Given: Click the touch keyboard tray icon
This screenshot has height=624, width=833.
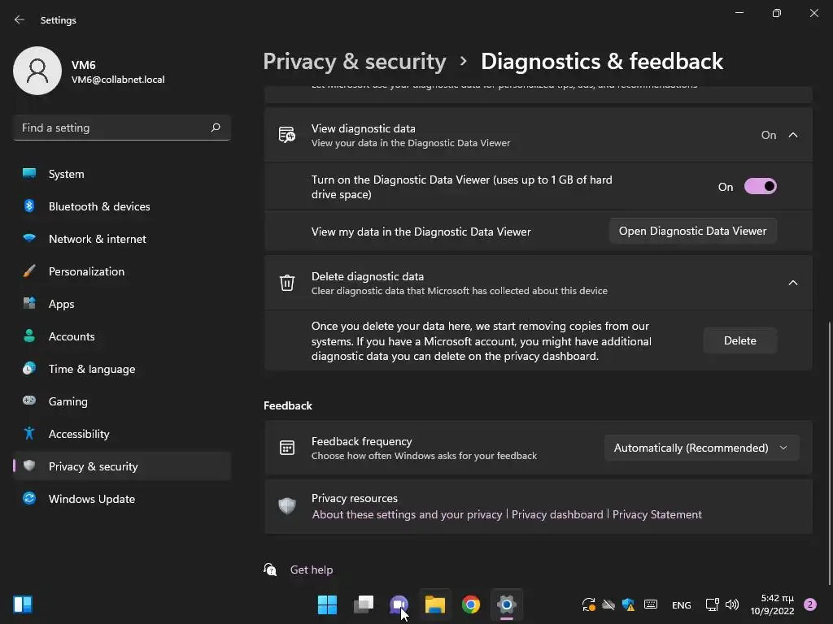Looking at the screenshot, I should [650, 604].
